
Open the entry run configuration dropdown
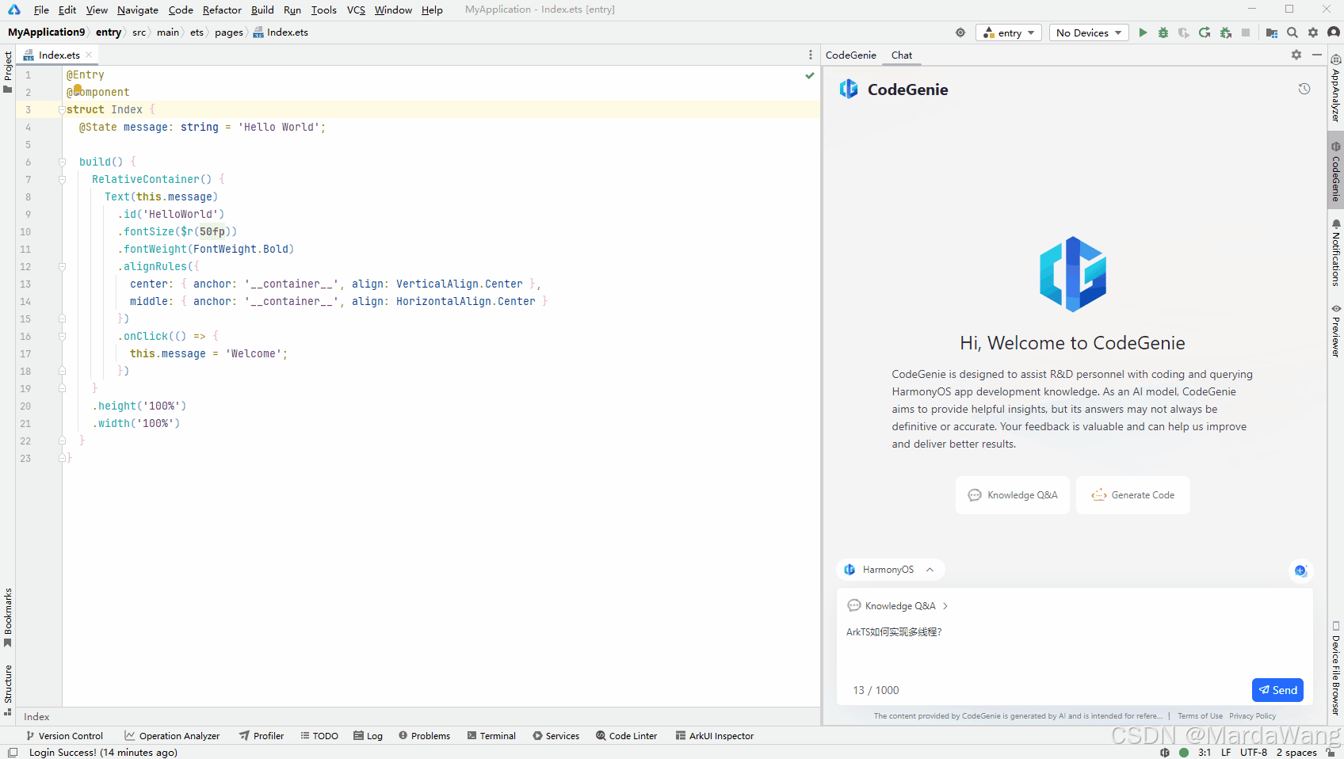pos(1010,32)
